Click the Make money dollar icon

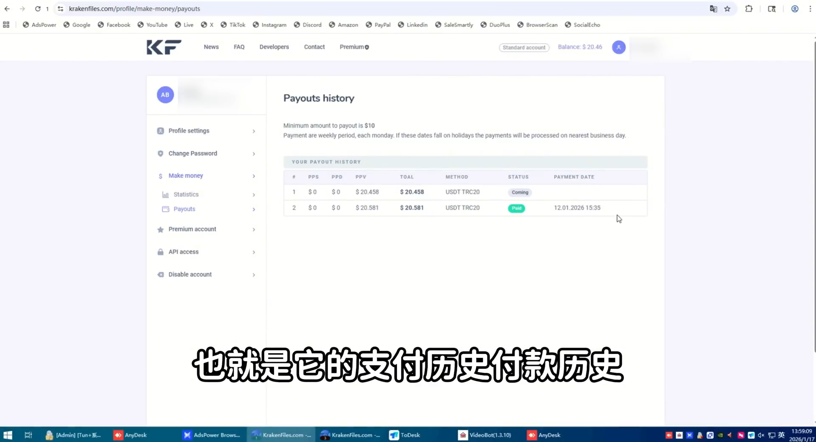tap(160, 176)
